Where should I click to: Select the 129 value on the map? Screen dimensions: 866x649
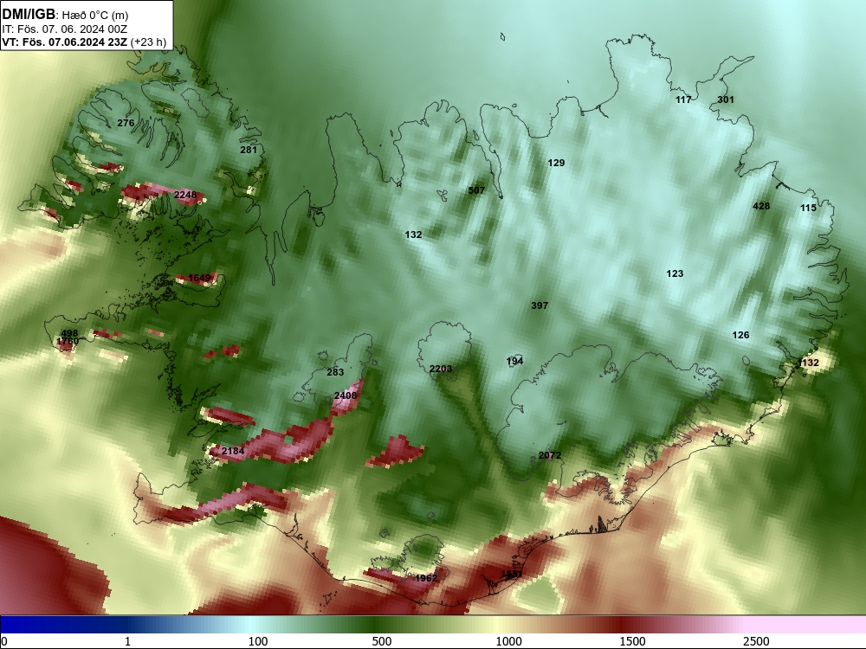click(556, 163)
